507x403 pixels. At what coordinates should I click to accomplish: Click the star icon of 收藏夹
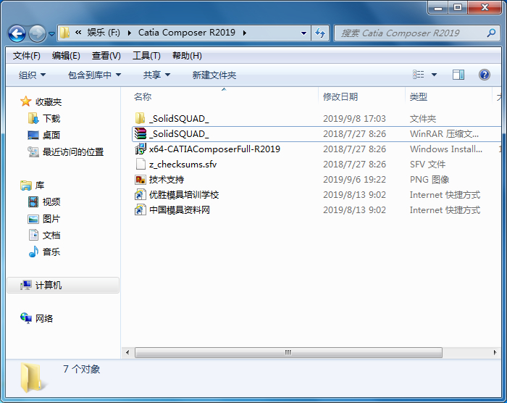tap(26, 101)
